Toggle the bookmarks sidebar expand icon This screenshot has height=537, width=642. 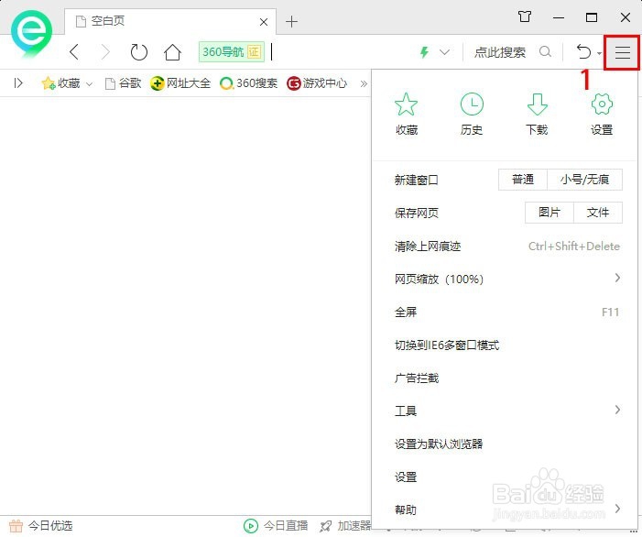(18, 83)
